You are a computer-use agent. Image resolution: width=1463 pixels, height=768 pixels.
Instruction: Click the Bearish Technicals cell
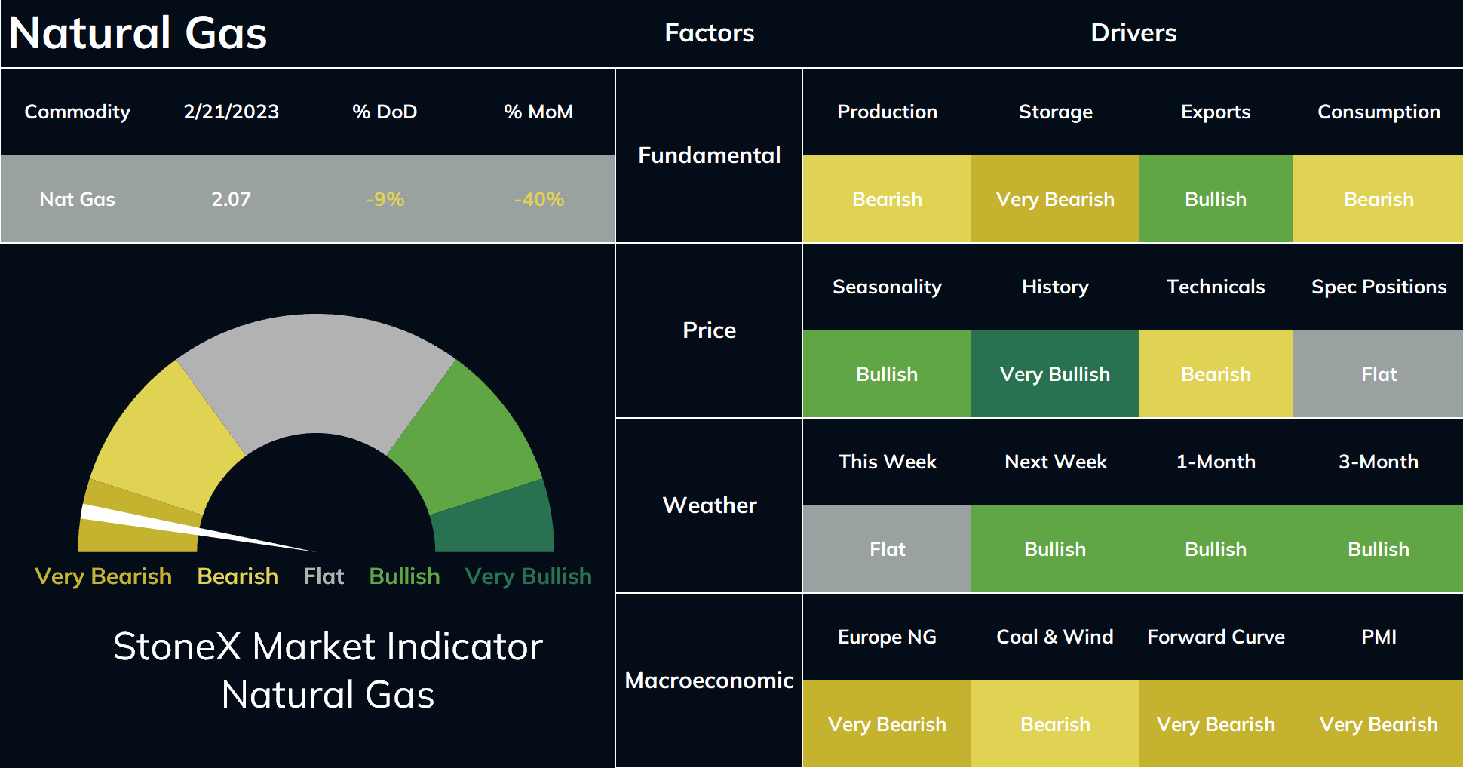point(1216,374)
